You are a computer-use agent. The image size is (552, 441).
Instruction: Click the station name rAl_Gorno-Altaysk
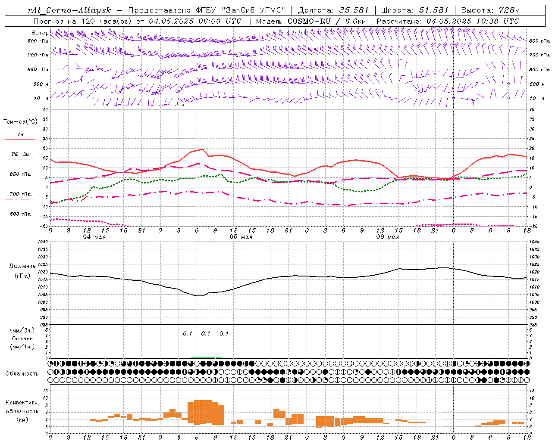tap(69, 10)
